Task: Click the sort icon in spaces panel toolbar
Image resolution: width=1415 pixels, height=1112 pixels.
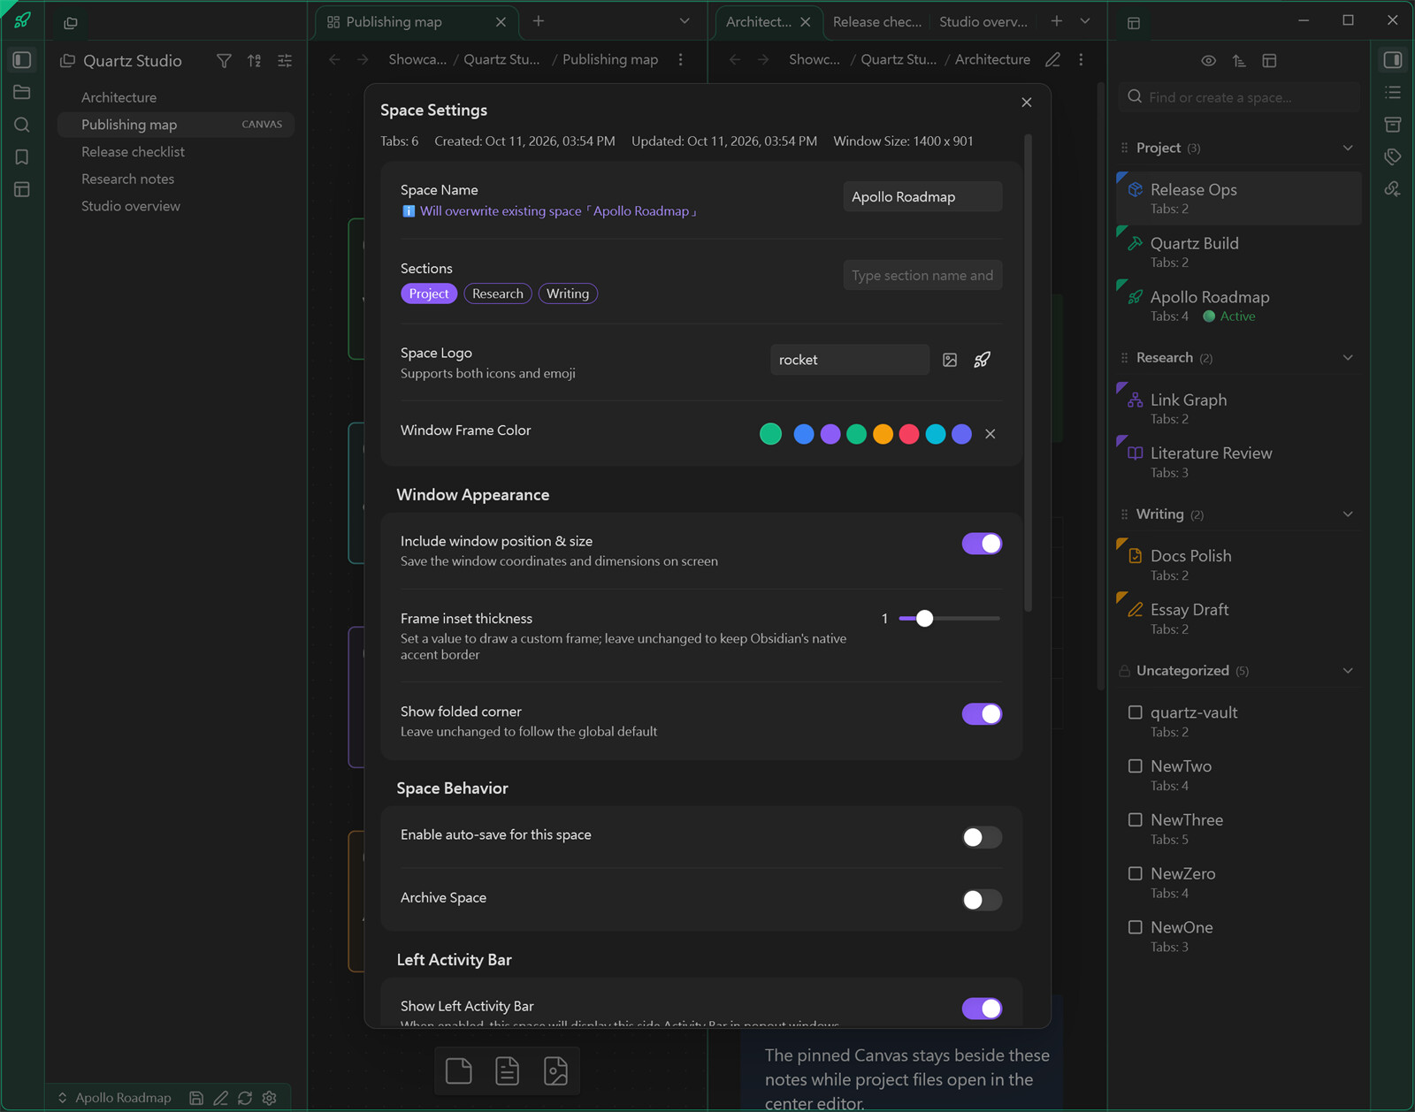Action: click(x=1239, y=61)
